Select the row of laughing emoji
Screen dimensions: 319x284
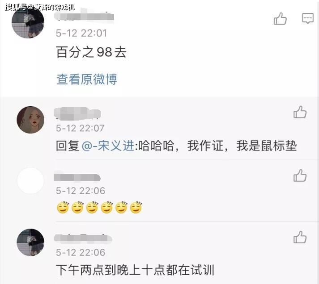(x=99, y=208)
